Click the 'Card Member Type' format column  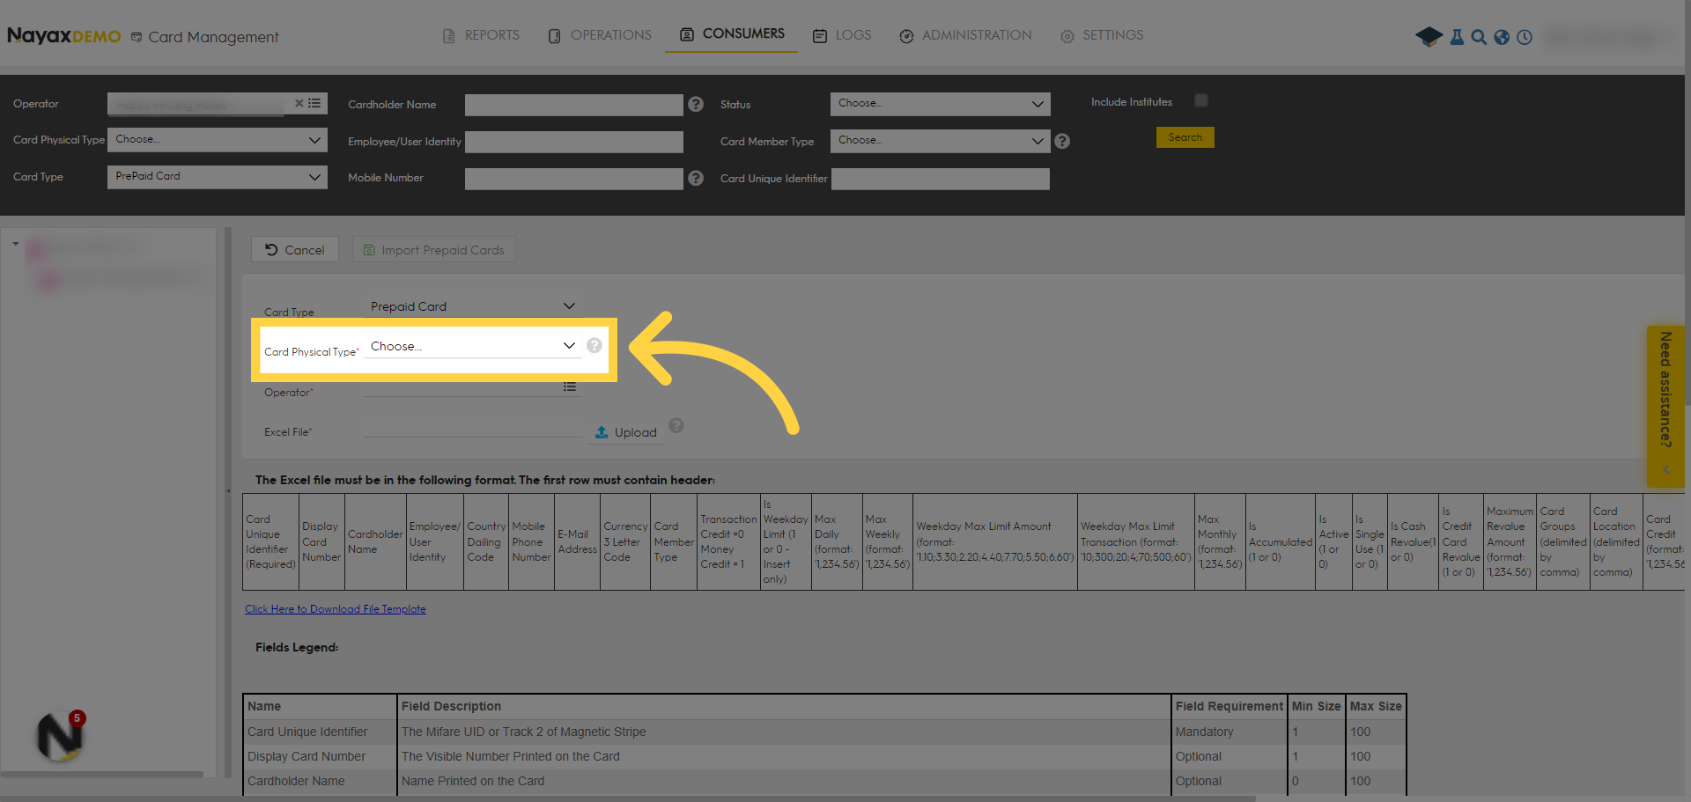click(x=674, y=541)
